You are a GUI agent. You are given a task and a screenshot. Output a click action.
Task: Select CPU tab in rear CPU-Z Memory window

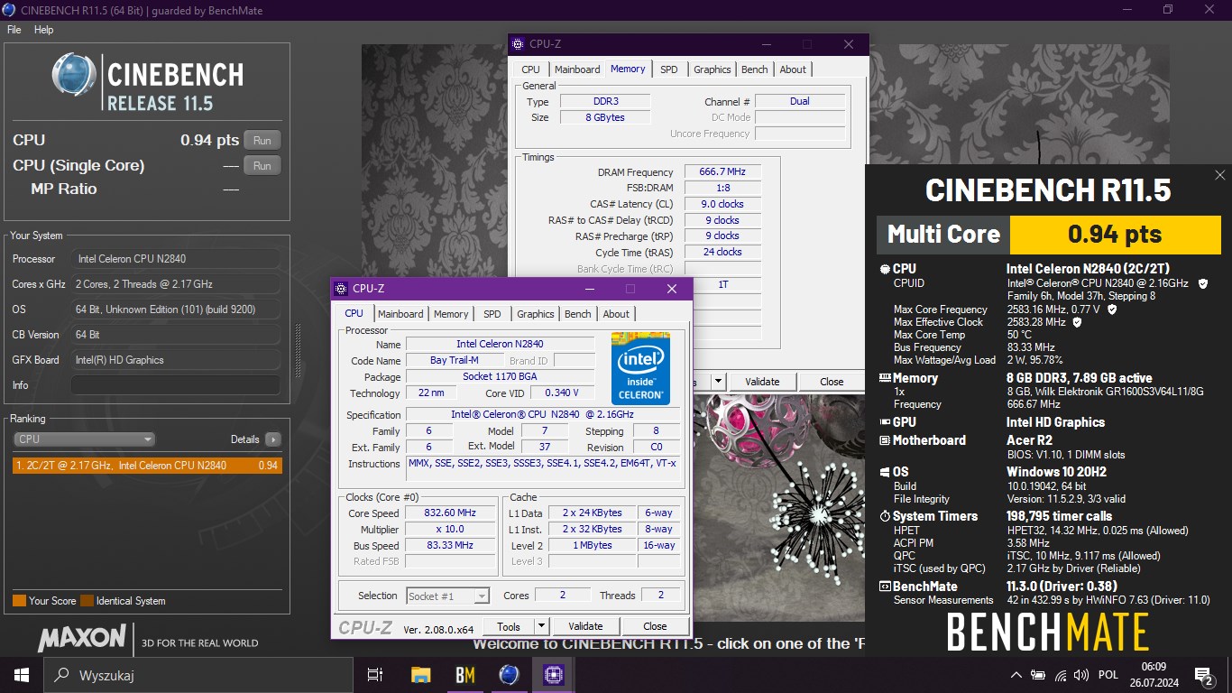click(x=531, y=69)
